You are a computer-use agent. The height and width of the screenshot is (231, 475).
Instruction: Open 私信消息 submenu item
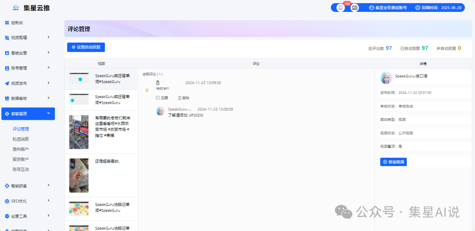click(x=21, y=139)
